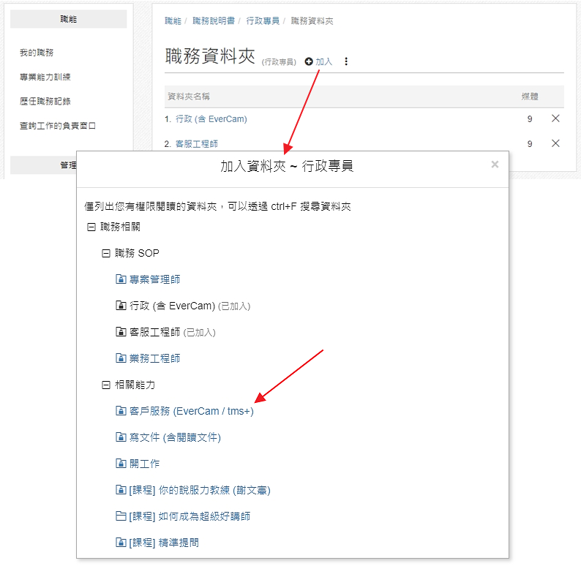Screen dimensions: 581x566
Task: Remove 客服工程師 folder with X icon
Action: tap(555, 143)
